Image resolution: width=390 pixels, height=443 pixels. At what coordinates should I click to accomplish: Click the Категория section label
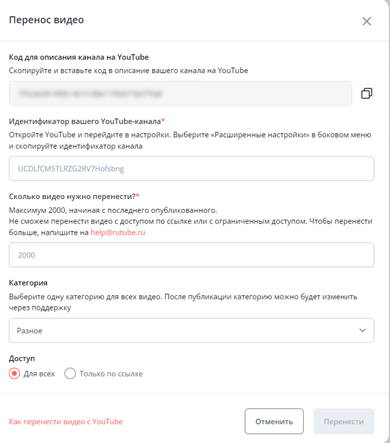pyautogui.click(x=28, y=283)
